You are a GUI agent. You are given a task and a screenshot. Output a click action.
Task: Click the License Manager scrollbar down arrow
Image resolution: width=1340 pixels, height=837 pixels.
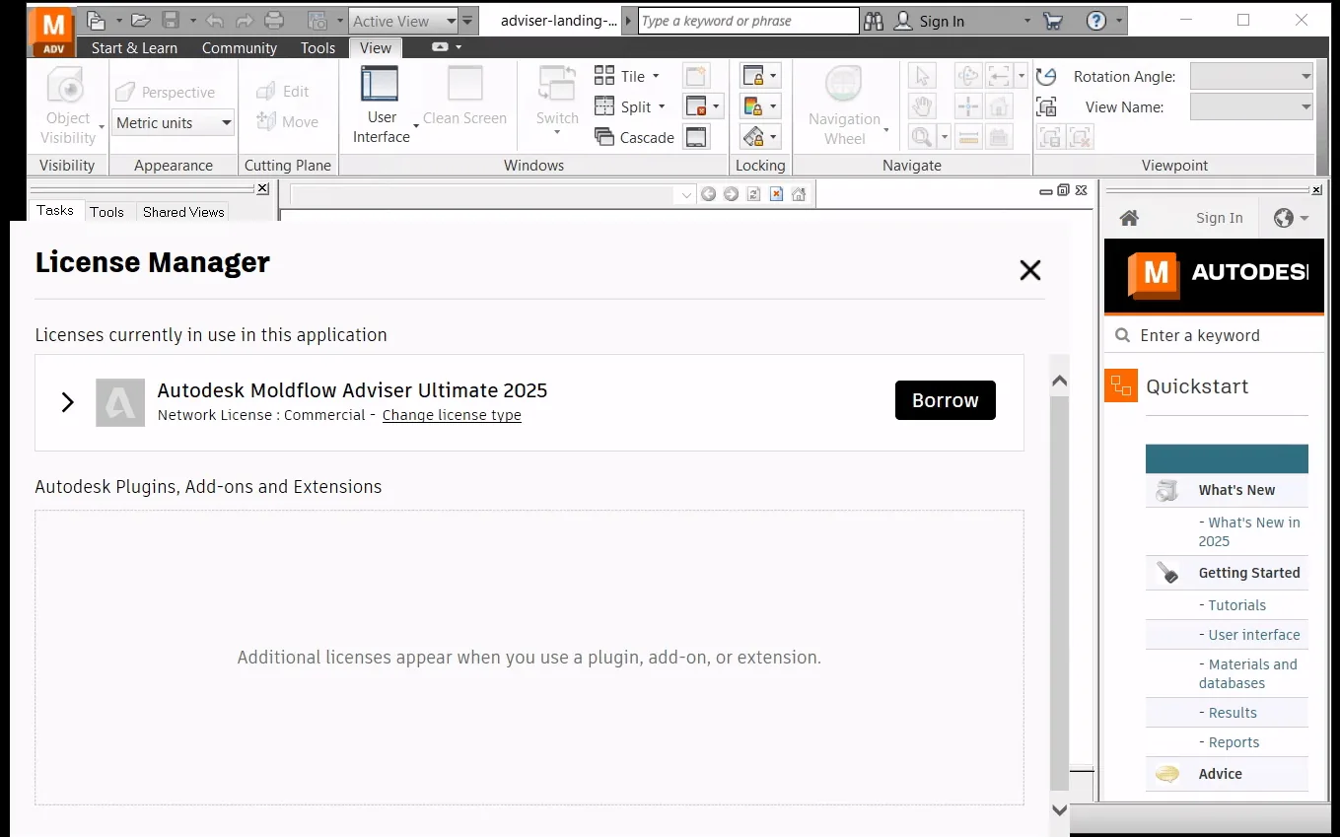point(1060,809)
